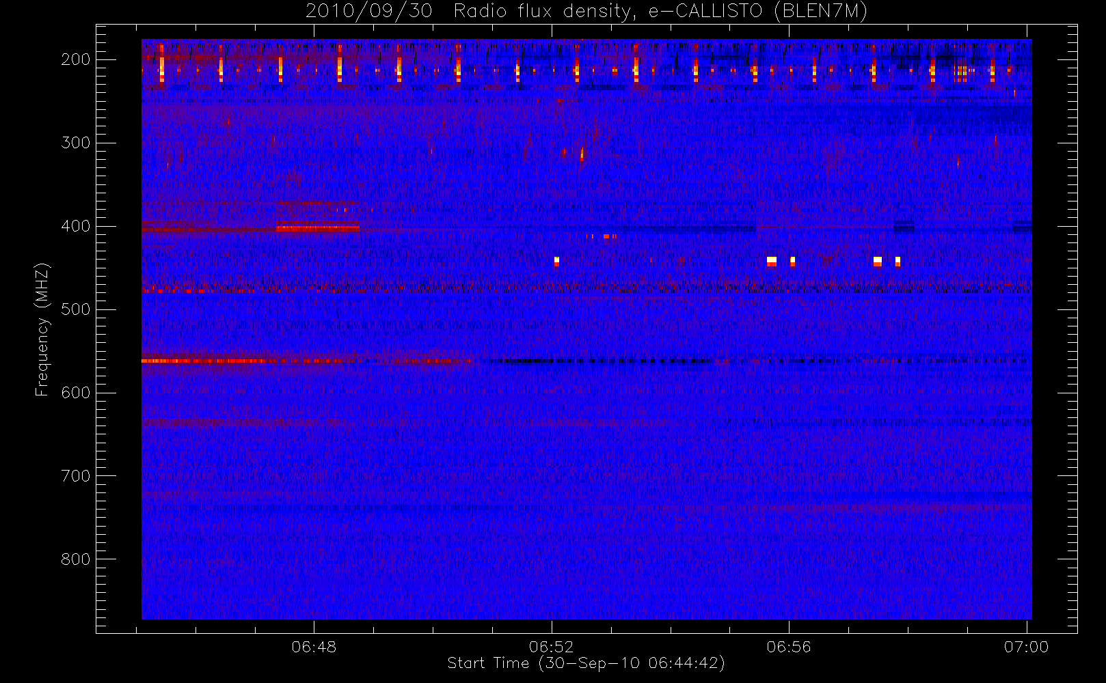Image resolution: width=1106 pixels, height=683 pixels.
Task: Click the 500 frequency tick label
Action: point(76,309)
